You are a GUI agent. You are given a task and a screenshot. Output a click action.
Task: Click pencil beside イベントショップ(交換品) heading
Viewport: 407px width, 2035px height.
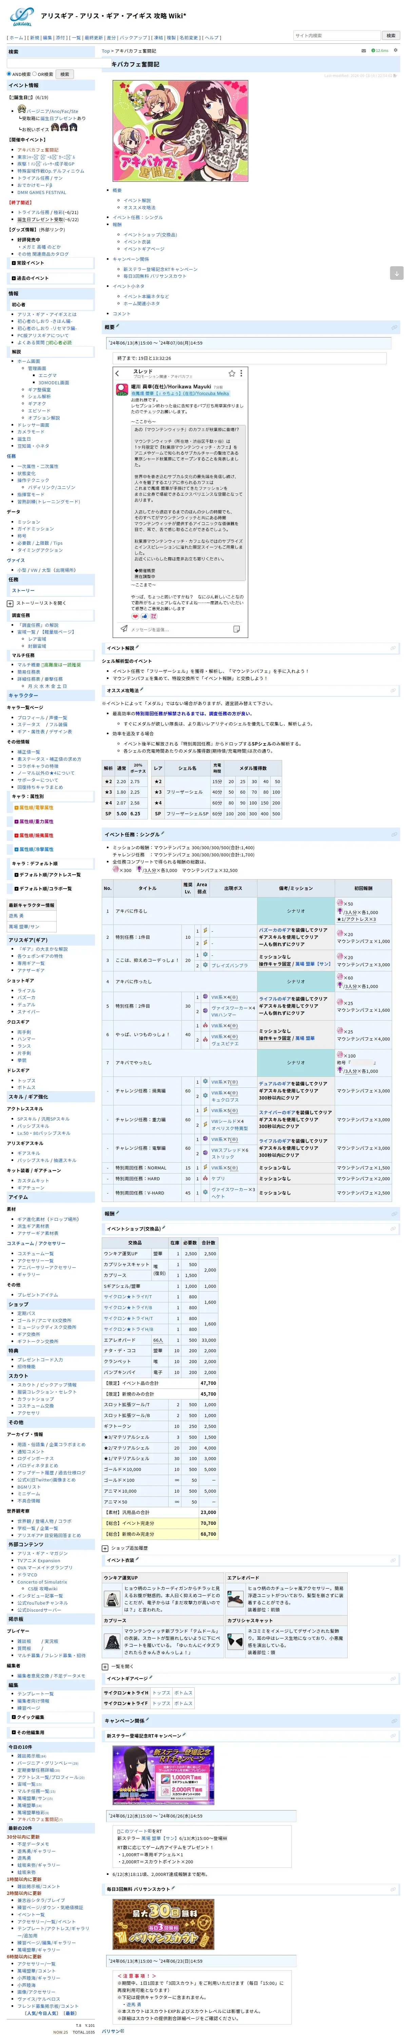click(x=163, y=1228)
